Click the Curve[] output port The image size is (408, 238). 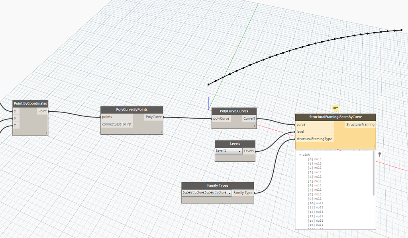(250, 118)
